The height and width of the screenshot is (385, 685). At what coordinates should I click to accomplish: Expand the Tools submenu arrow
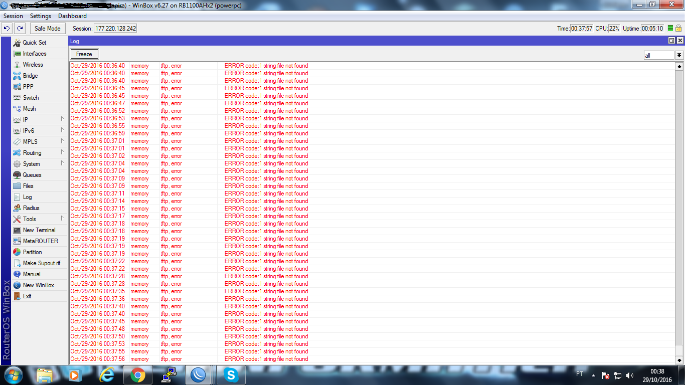pos(62,219)
